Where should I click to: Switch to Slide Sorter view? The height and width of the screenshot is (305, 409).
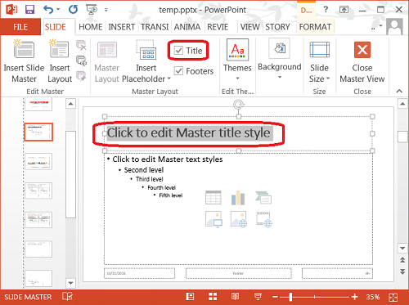coord(213,297)
